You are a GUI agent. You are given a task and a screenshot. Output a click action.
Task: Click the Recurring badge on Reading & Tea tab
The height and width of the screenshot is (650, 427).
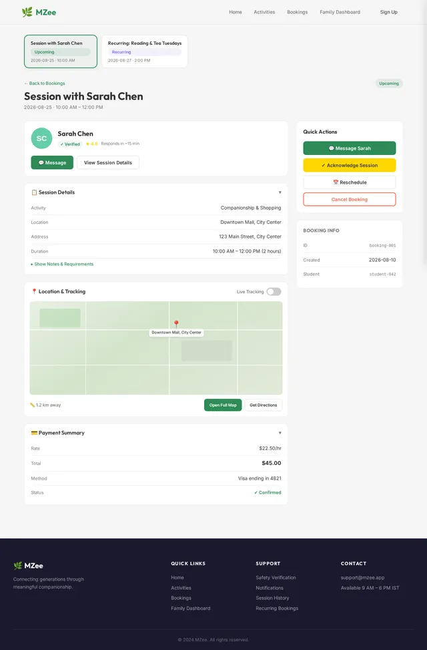[145, 52]
